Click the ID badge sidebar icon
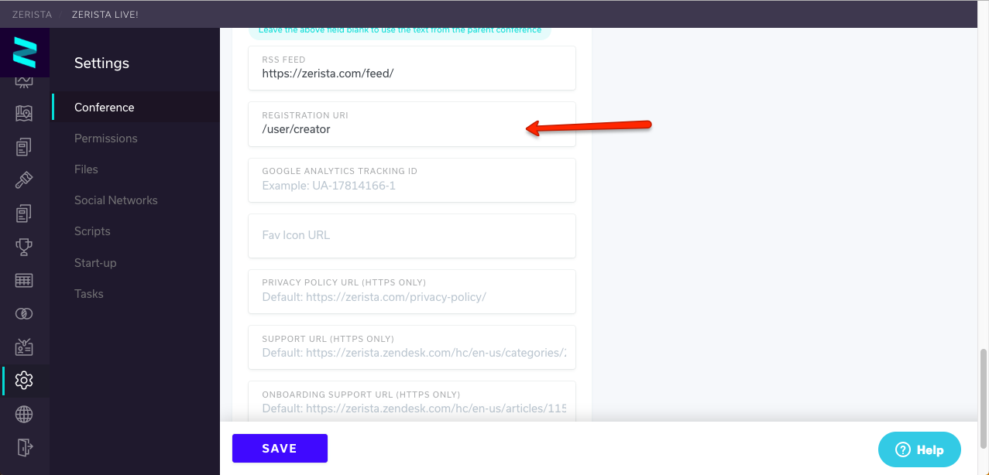Image resolution: width=989 pixels, height=475 pixels. click(24, 347)
